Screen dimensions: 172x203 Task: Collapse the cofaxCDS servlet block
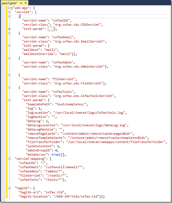pyautogui.click(x=9, y=16)
